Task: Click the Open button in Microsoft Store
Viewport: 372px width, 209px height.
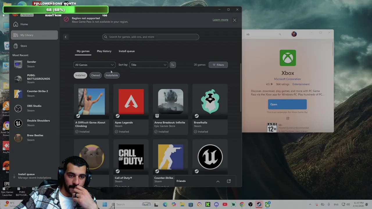Action: click(x=287, y=105)
